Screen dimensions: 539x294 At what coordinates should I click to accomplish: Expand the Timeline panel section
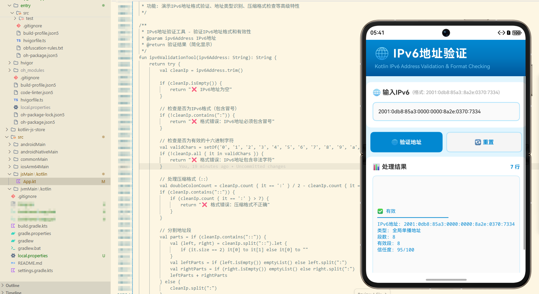(3, 292)
